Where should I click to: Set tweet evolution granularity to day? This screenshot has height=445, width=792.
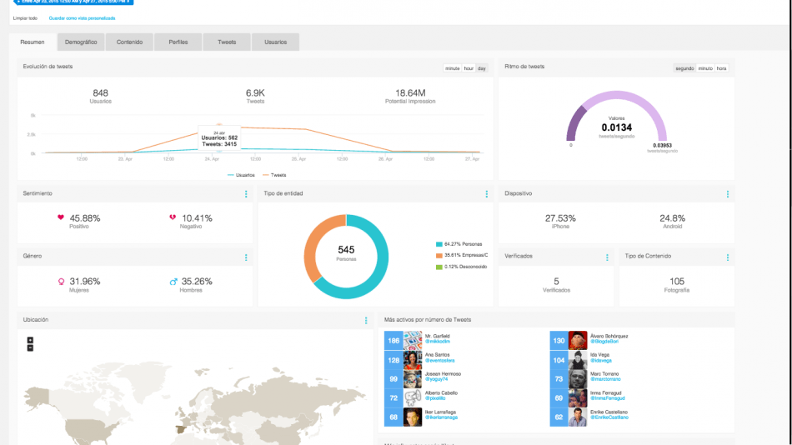[482, 68]
